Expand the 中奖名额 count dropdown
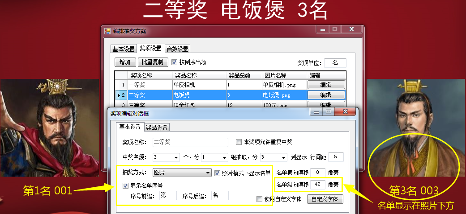The height and width of the screenshot is (214, 466). [175, 157]
